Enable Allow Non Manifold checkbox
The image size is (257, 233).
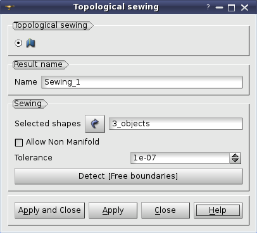click(19, 143)
